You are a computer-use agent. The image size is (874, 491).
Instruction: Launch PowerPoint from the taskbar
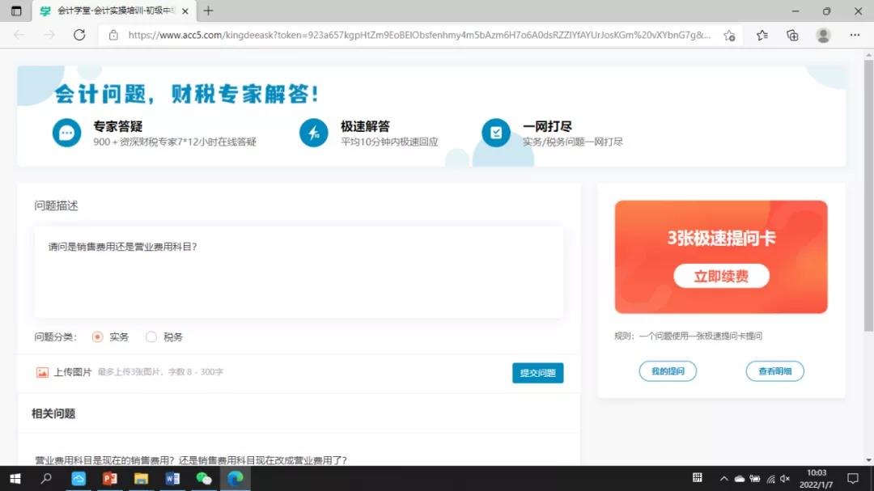point(110,478)
